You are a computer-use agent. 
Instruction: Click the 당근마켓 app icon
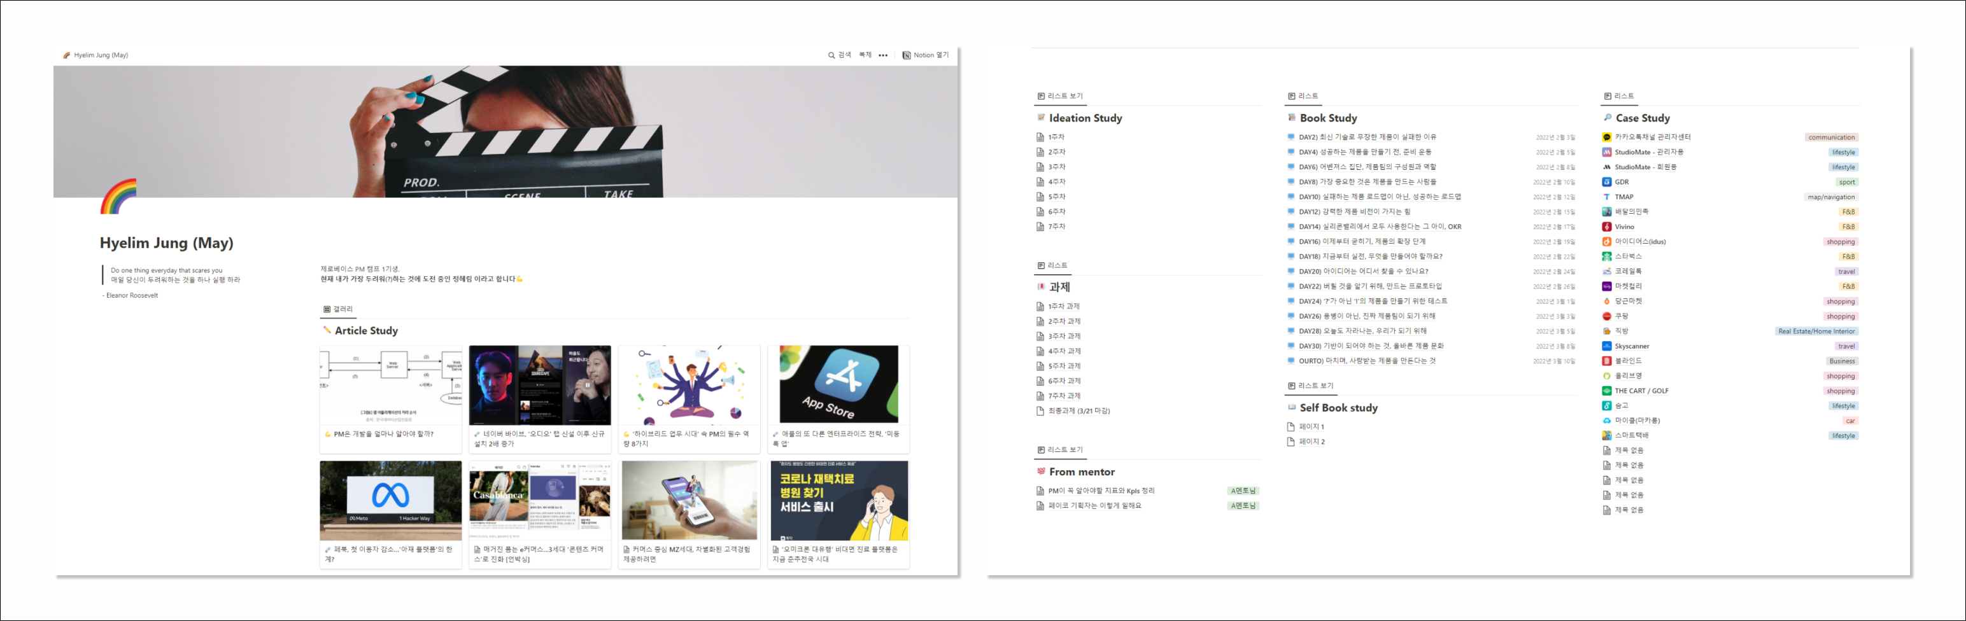click(x=1606, y=302)
